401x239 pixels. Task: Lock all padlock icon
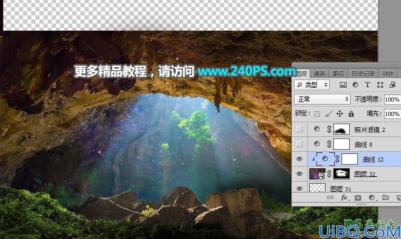point(351,114)
